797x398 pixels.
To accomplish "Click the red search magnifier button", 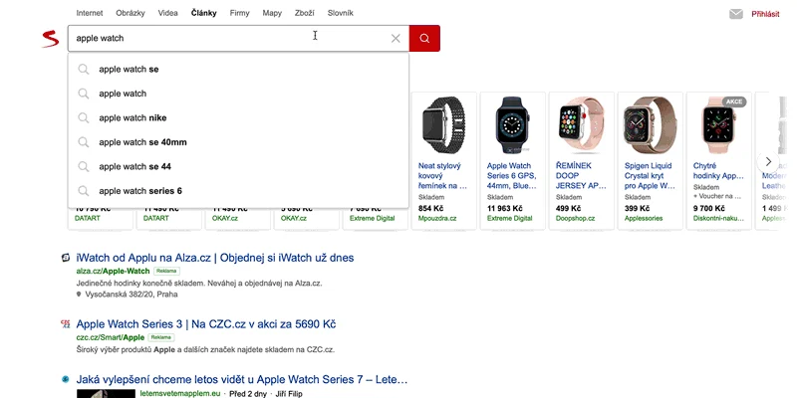I will click(x=424, y=38).
